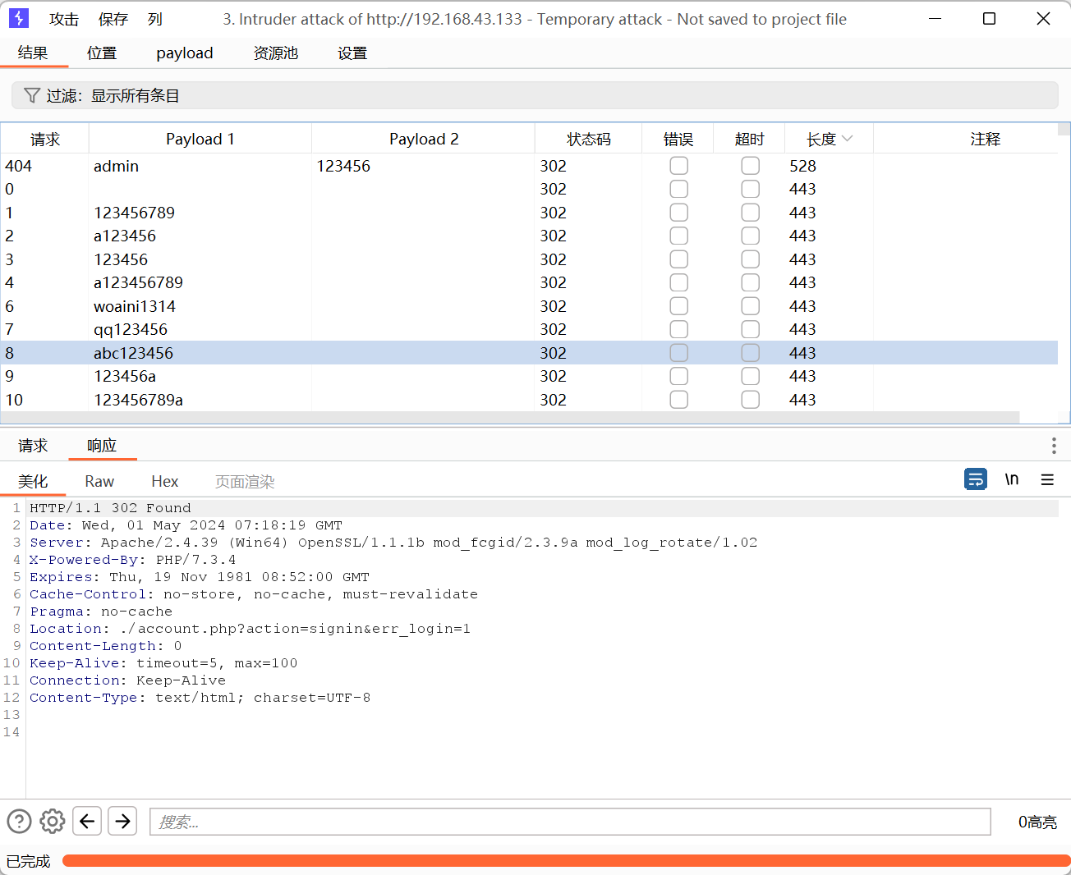Click the results table horizontal scrollbar
The width and height of the screenshot is (1071, 875).
tap(510, 417)
